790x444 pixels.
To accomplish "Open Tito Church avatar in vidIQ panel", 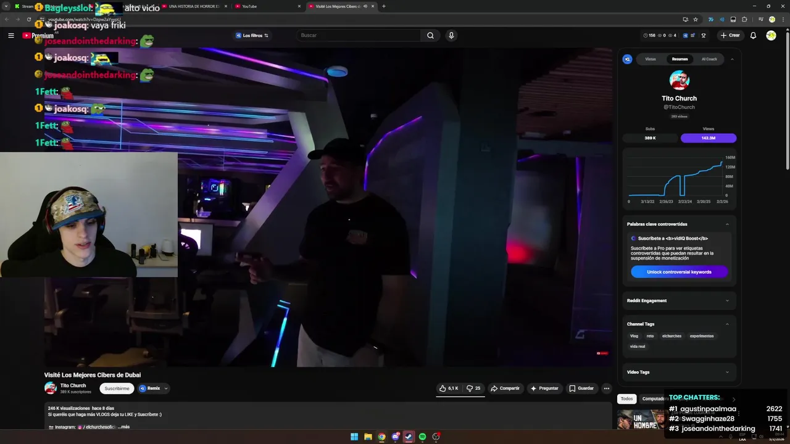I will click(680, 80).
